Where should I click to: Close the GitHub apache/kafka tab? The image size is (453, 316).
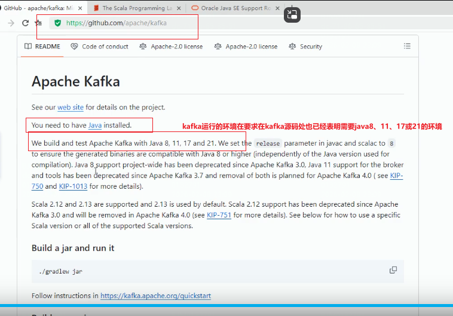[80, 8]
